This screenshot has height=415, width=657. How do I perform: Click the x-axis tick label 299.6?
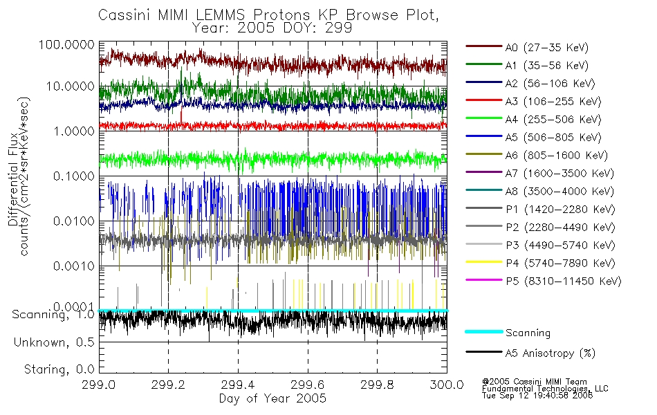click(308, 385)
